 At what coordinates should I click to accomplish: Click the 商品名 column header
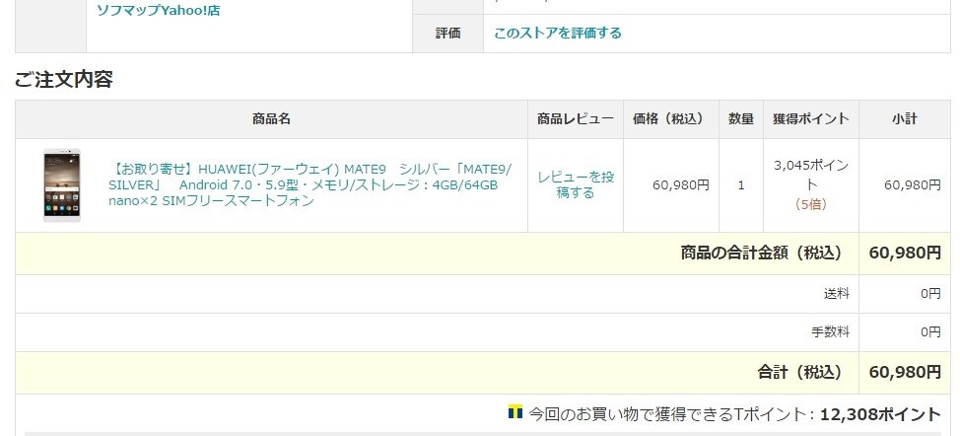[x=271, y=118]
